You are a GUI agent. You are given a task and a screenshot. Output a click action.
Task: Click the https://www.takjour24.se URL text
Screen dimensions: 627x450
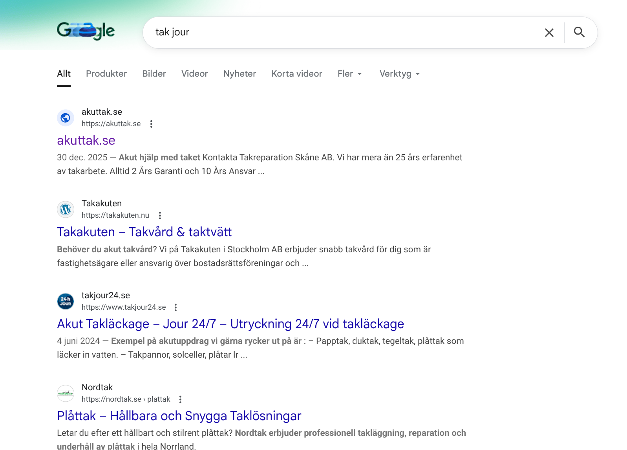124,307
